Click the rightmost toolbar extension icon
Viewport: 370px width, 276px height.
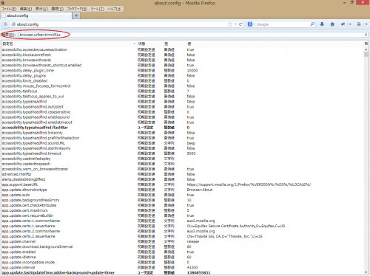click(359, 24)
